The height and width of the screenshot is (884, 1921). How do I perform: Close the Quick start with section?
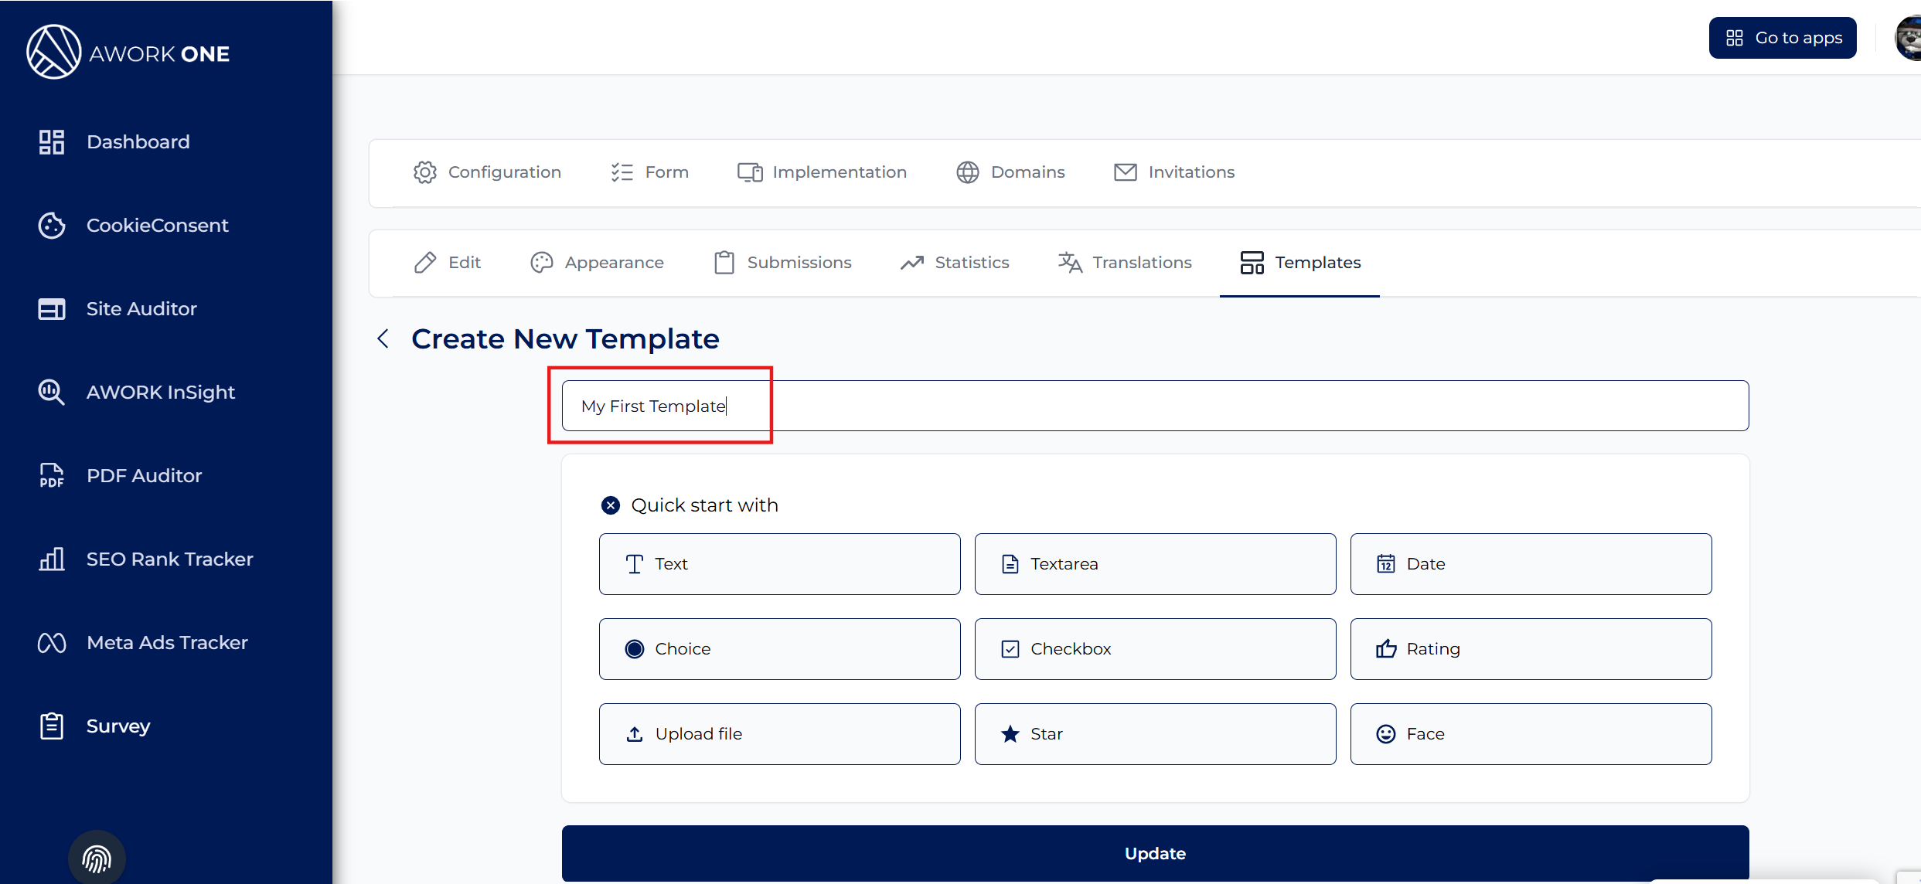tap(611, 505)
